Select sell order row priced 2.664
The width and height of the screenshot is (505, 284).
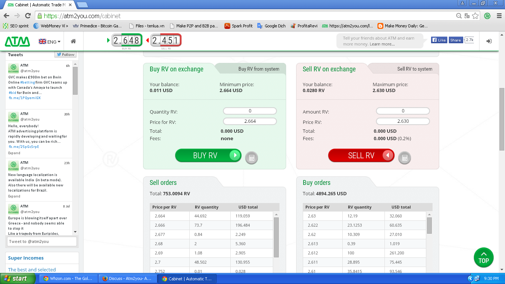pyautogui.click(x=211, y=216)
